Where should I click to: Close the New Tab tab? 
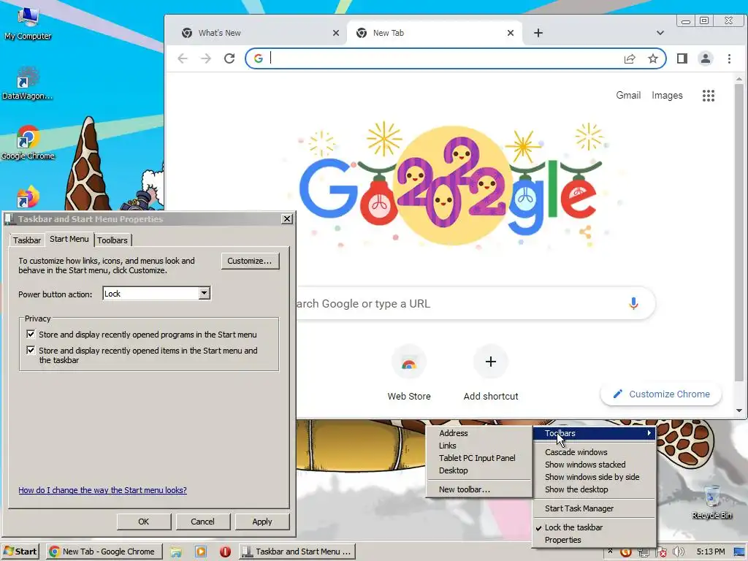(511, 33)
